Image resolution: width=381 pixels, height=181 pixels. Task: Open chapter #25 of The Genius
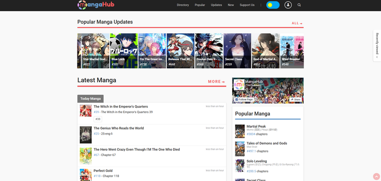(x=96, y=134)
